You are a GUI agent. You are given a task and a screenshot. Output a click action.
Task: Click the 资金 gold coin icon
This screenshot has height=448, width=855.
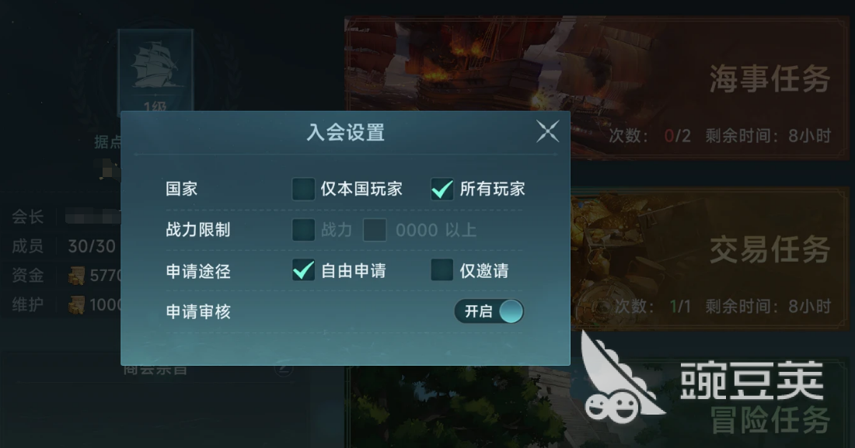coord(76,275)
